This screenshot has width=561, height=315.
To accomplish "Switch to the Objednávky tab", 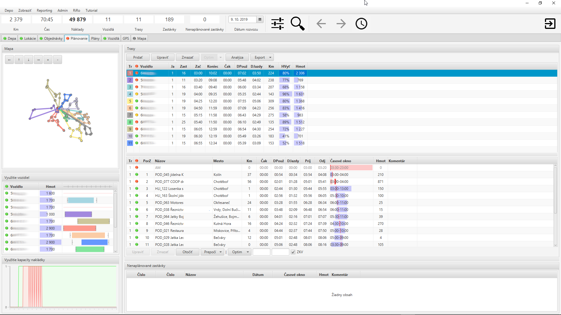I will pyautogui.click(x=51, y=38).
